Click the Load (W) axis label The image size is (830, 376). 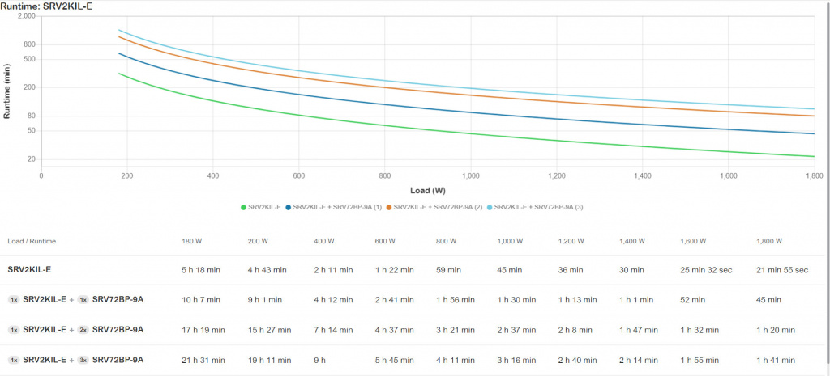pyautogui.click(x=427, y=191)
